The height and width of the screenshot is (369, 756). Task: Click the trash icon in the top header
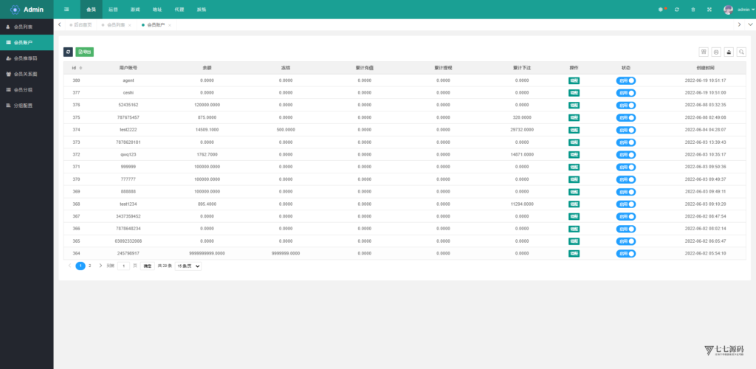693,10
